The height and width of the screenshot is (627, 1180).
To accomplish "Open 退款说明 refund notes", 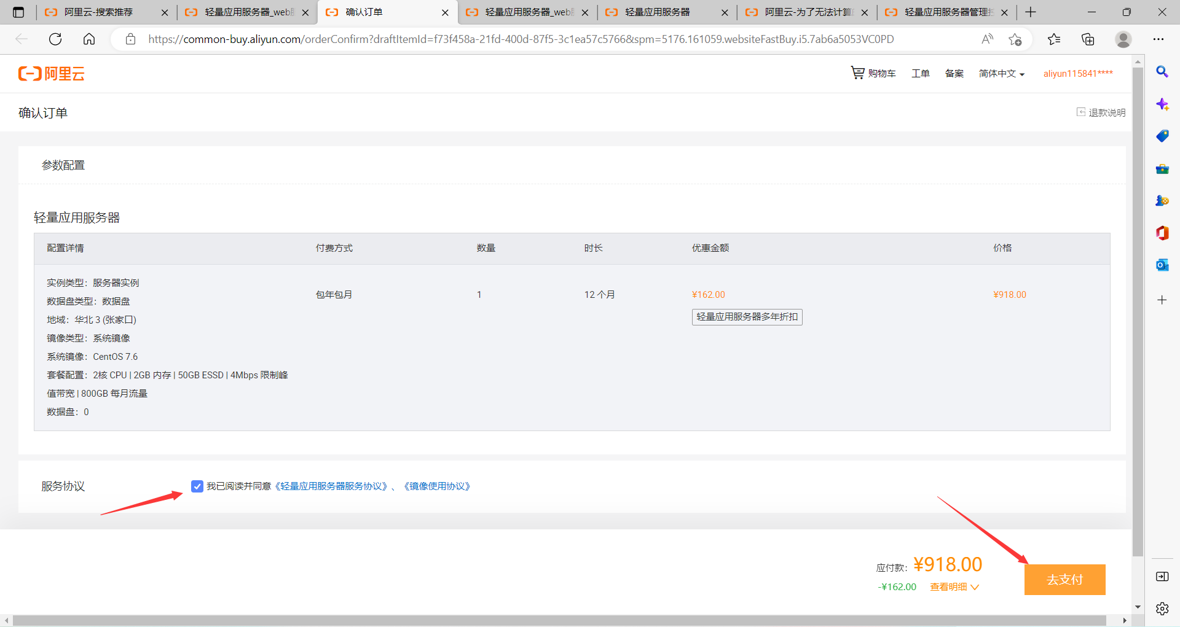I will [1101, 112].
